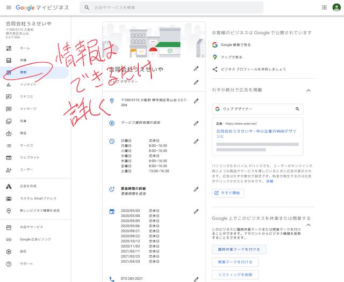This screenshot has width=344, height=282.
Task: Click the 投稿 posts icon
Action: [x=9, y=61]
